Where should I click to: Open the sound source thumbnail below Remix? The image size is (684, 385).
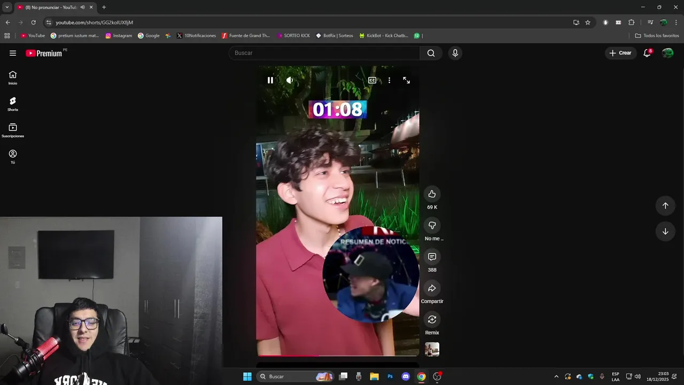pos(432,349)
